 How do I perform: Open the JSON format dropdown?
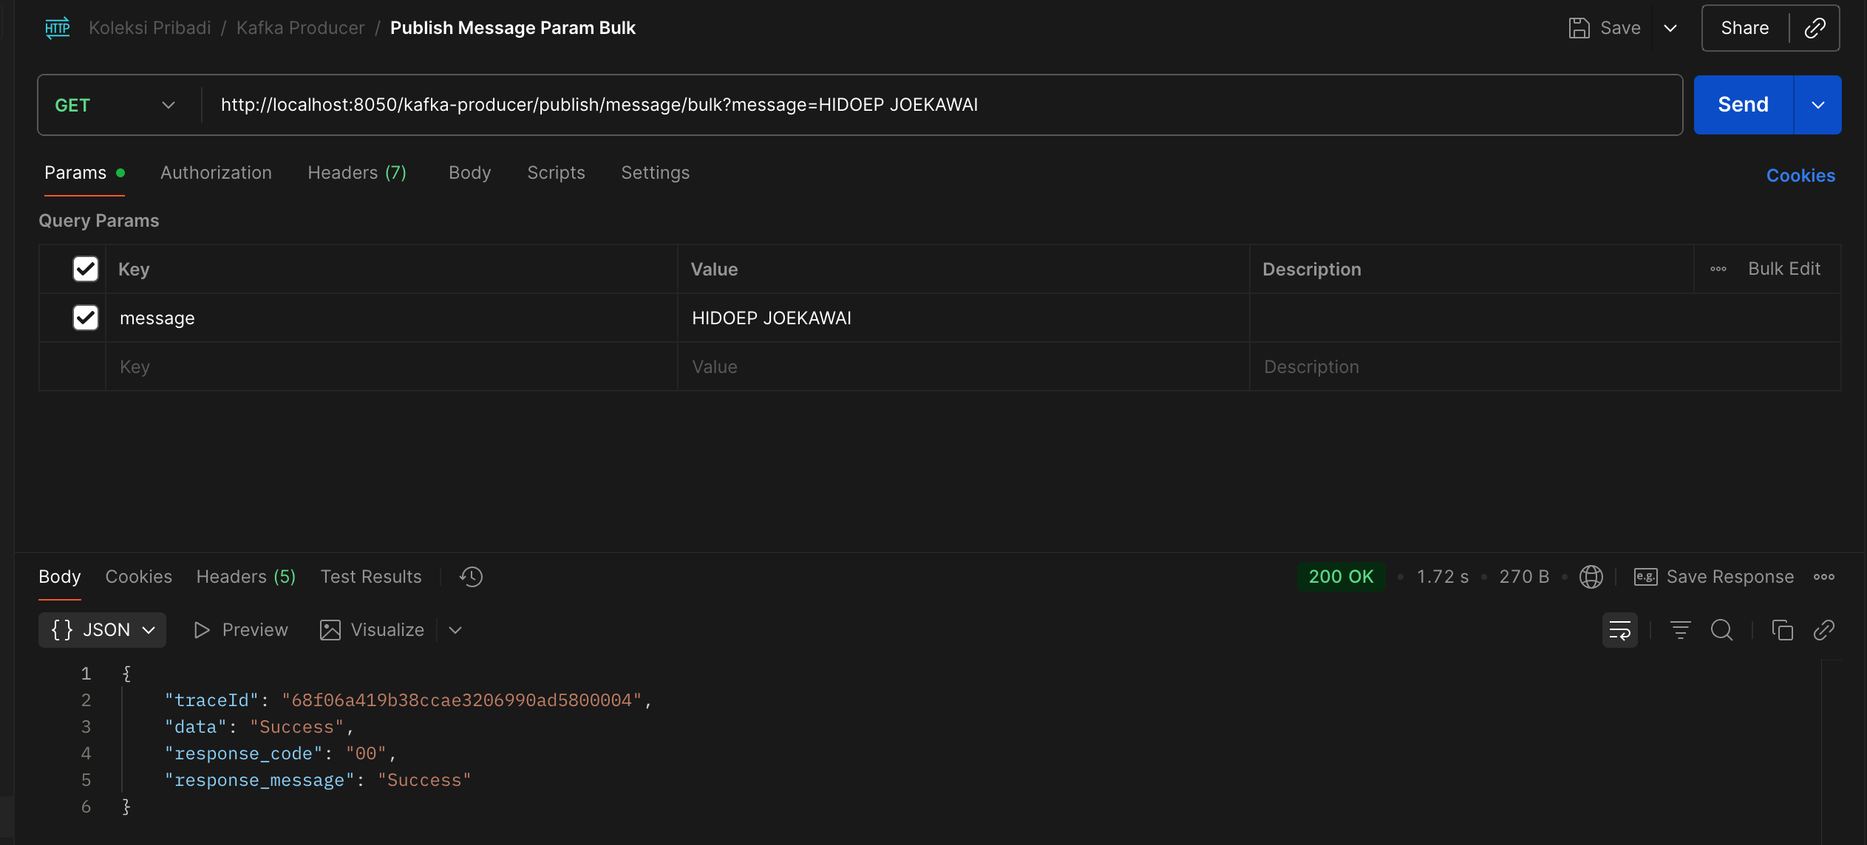coord(102,630)
